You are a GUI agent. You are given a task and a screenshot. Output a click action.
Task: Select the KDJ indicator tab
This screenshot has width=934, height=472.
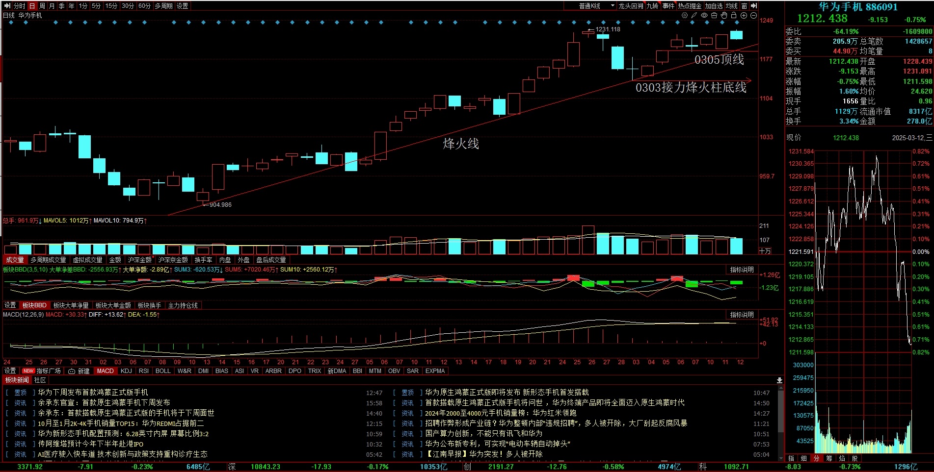(x=126, y=371)
